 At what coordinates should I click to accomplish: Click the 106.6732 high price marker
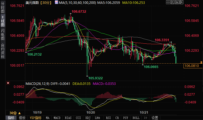pos(79,12)
